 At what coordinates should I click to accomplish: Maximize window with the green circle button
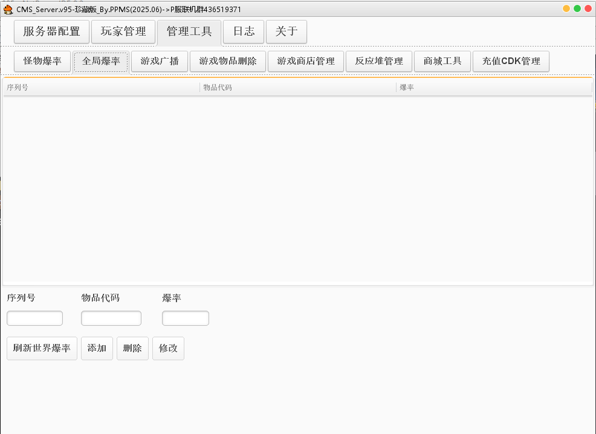point(577,8)
